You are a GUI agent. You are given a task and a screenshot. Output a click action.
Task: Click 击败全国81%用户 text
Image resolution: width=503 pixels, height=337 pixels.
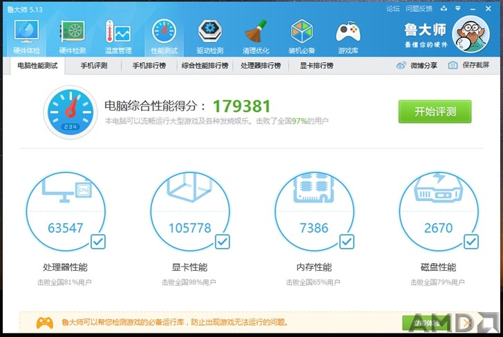point(64,282)
